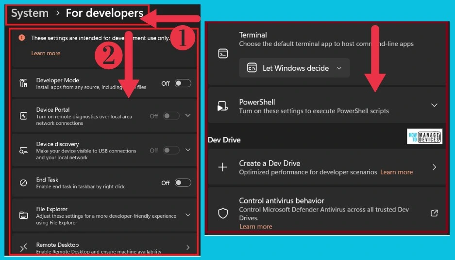Viewport: 455px width, 260px height.
Task: Click 'Optimized performance for developer scenarios' text
Action: 308,172
